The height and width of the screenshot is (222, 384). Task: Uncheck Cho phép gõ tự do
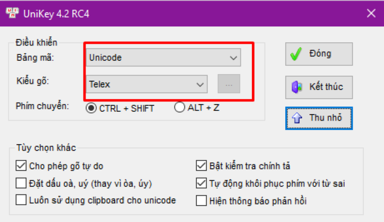(21, 165)
